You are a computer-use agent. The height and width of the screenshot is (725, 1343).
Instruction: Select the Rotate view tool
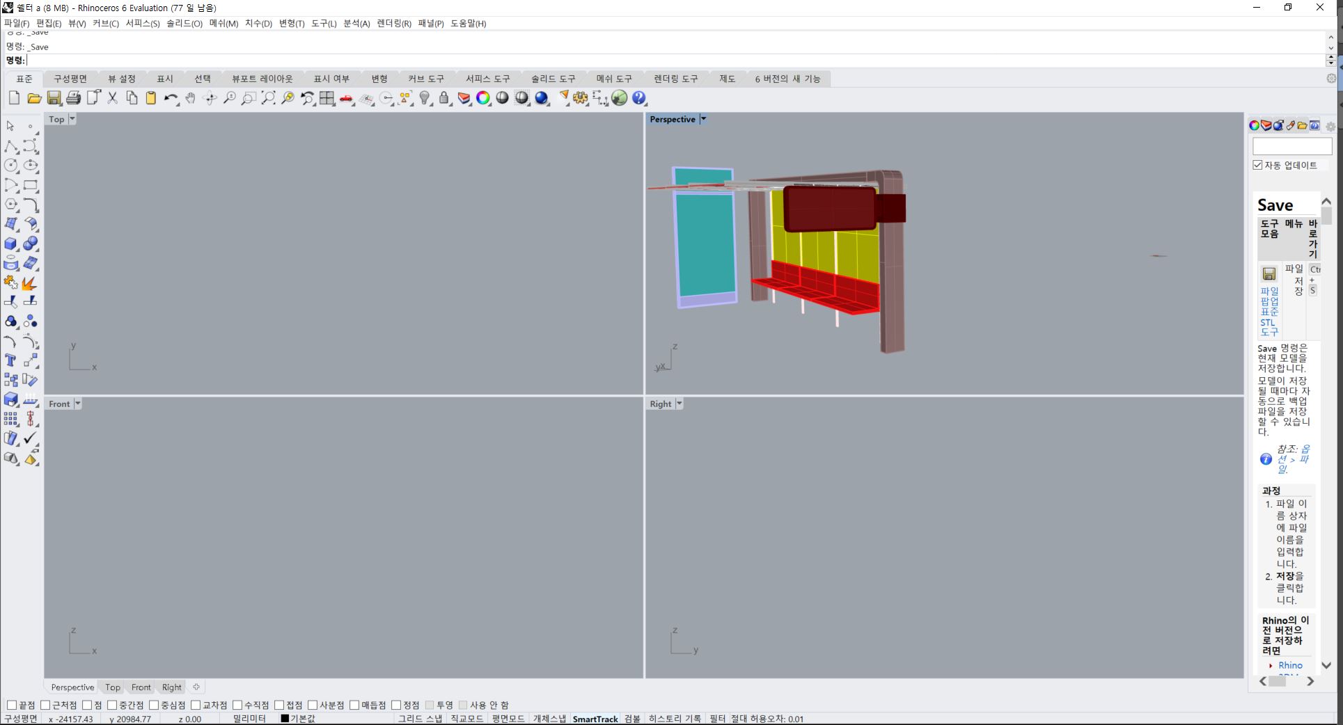(210, 98)
